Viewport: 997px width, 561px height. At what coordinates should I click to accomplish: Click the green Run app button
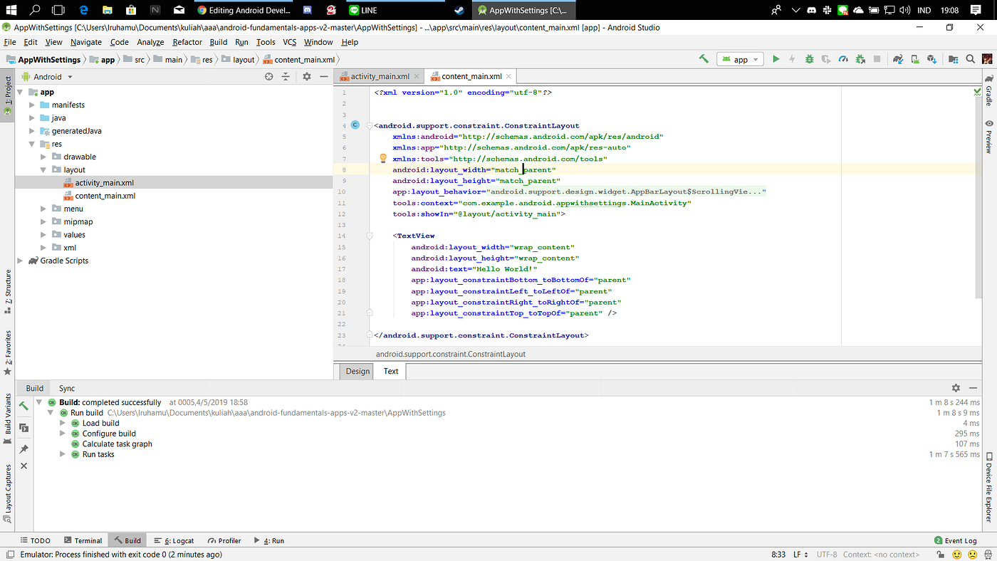click(776, 60)
